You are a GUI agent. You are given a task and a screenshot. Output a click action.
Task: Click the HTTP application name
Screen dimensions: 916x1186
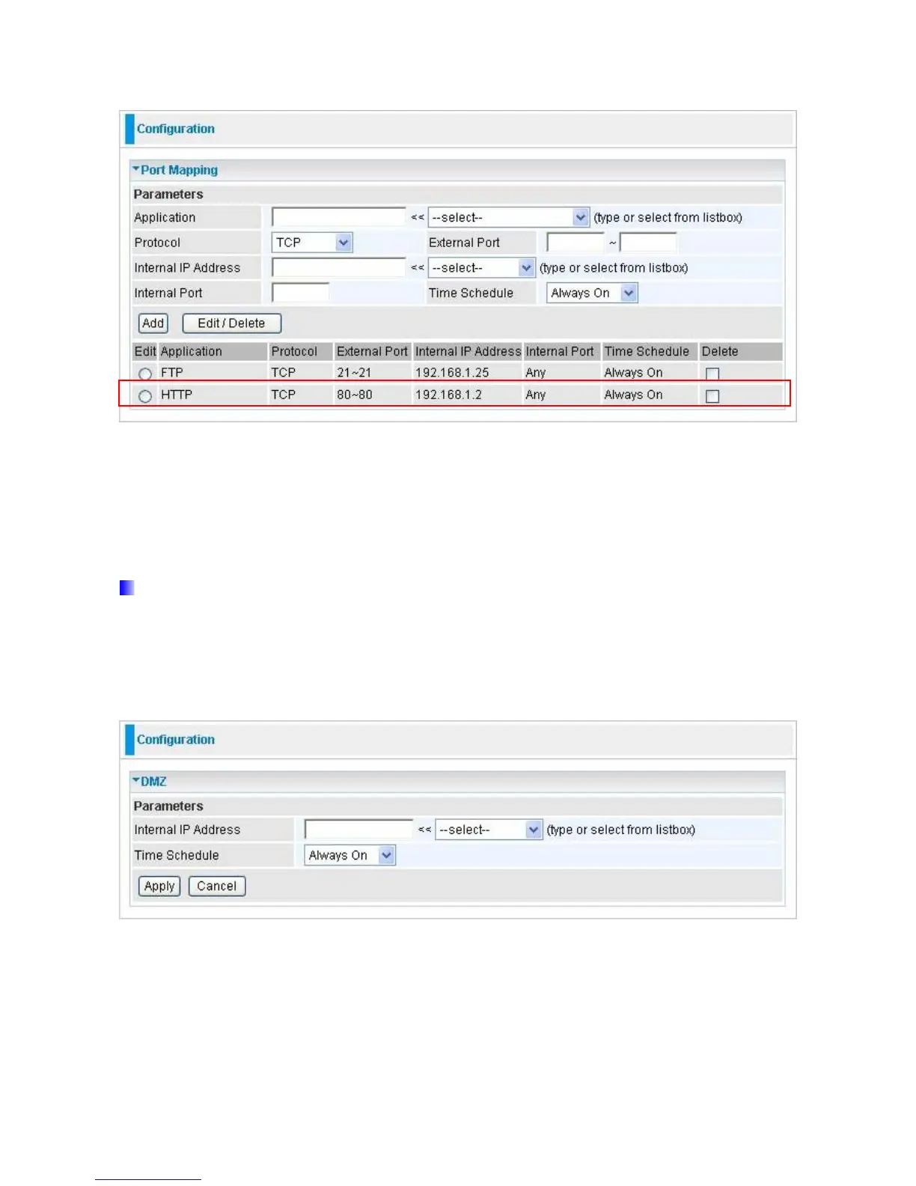click(x=177, y=395)
